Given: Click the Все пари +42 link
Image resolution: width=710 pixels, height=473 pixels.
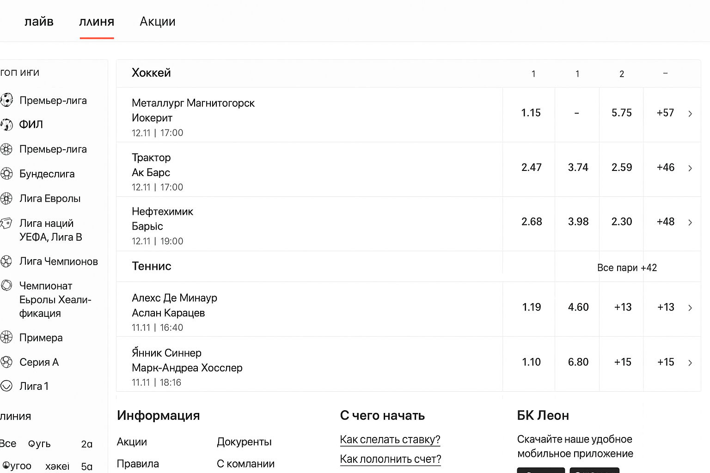Looking at the screenshot, I should click(x=627, y=268).
